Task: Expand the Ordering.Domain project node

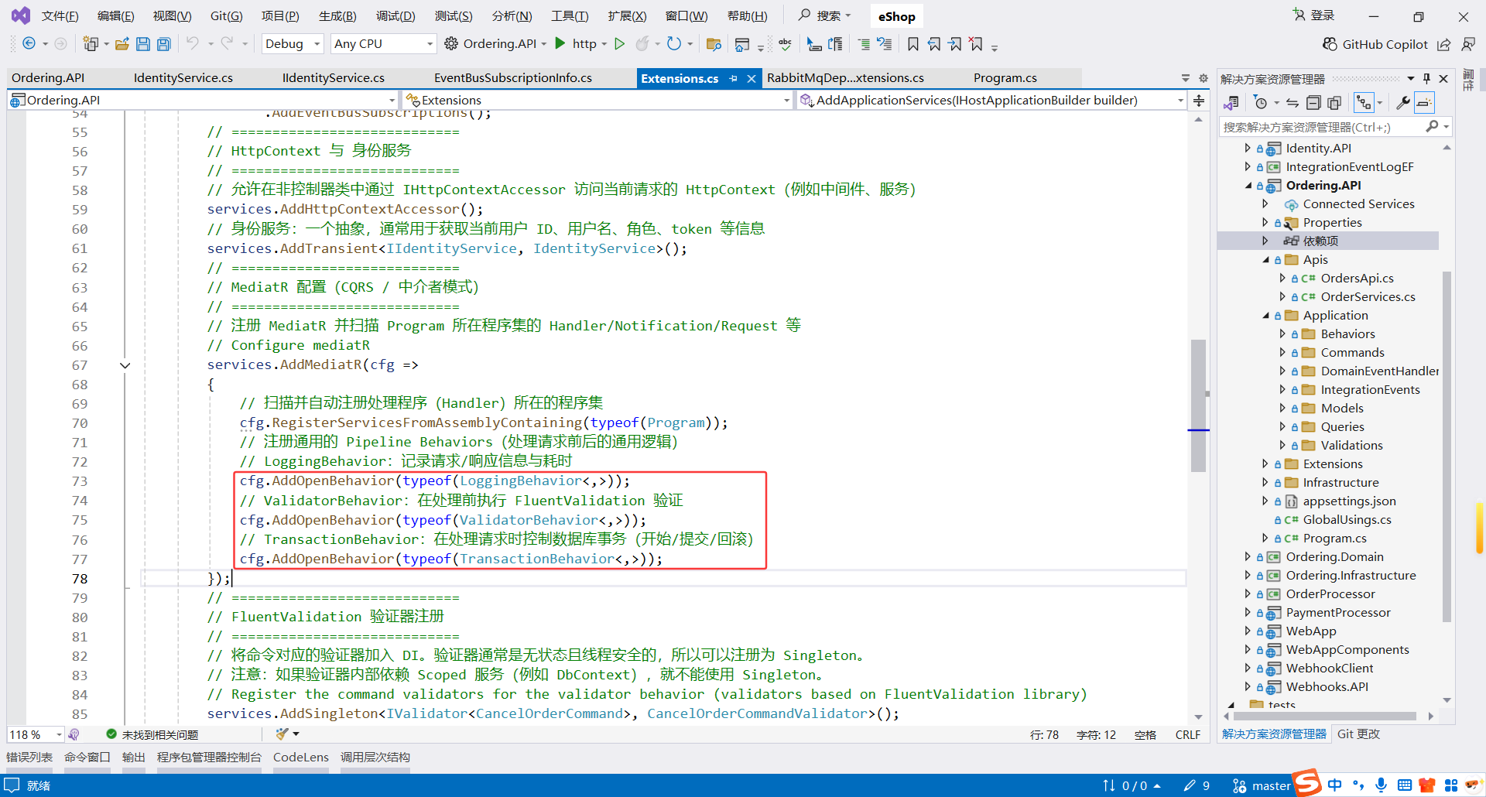Action: (1248, 556)
